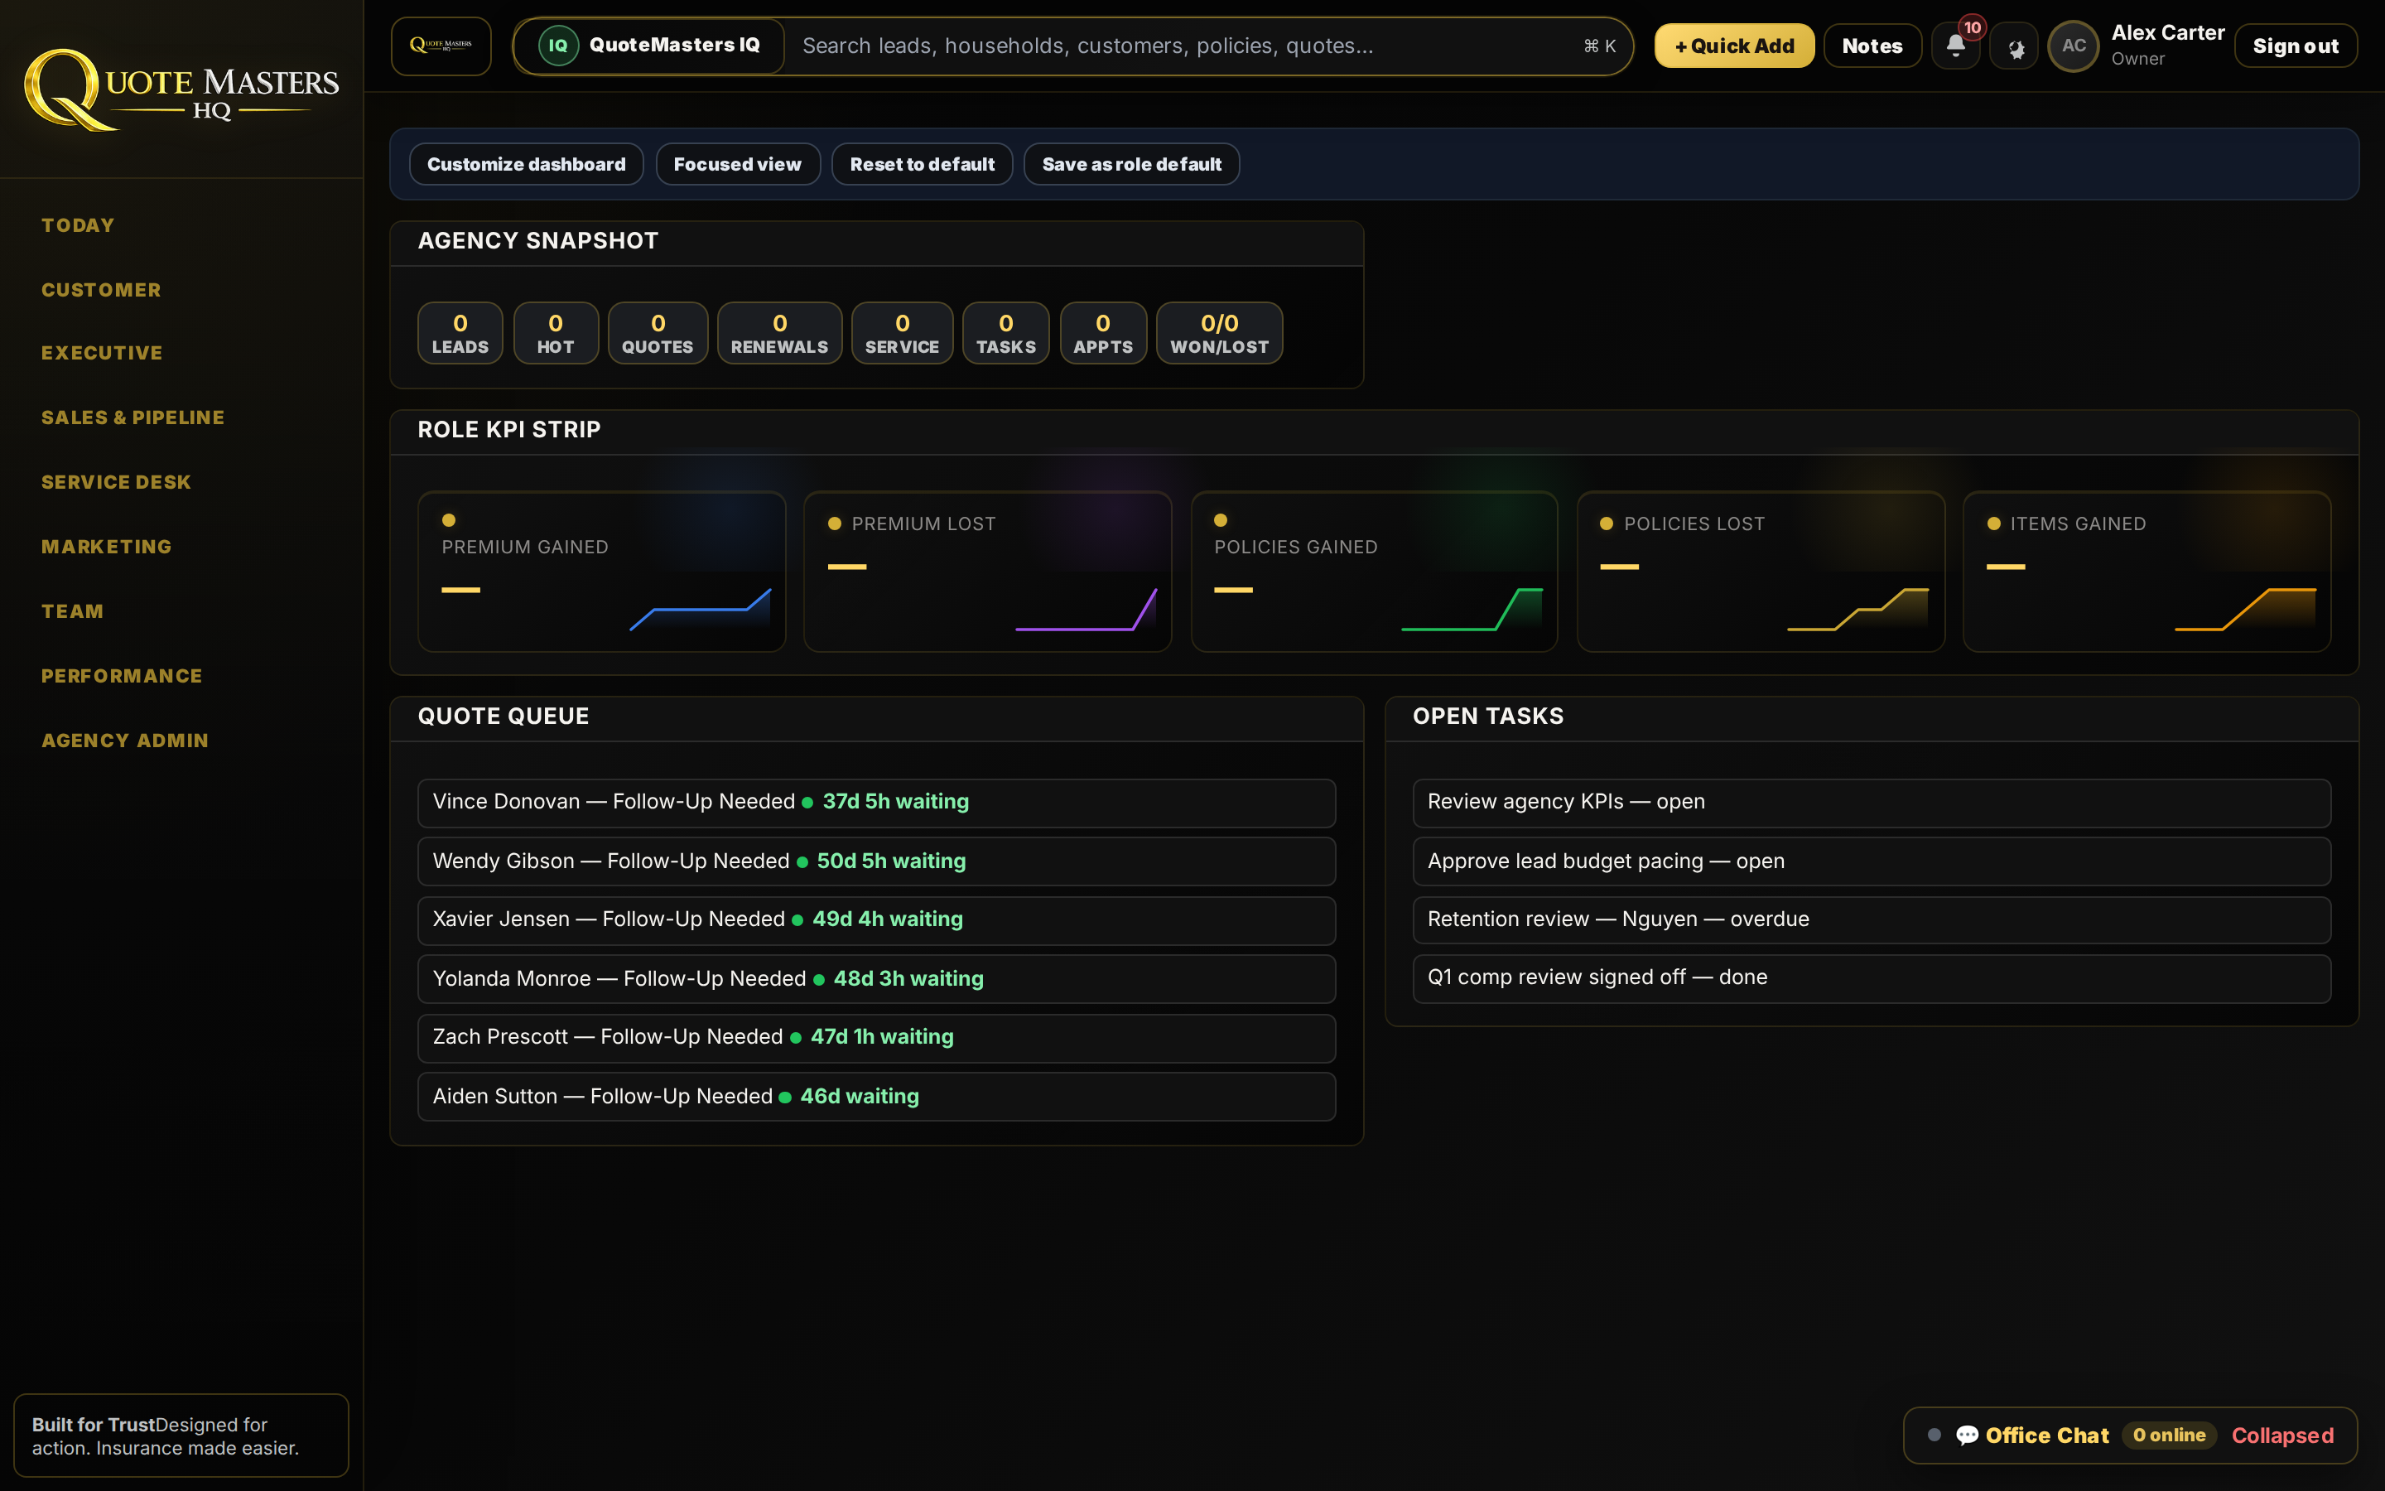Screen dimensions: 2385x1491
Task: Open Aiden Sutton quote queue row
Action: coord(876,1097)
